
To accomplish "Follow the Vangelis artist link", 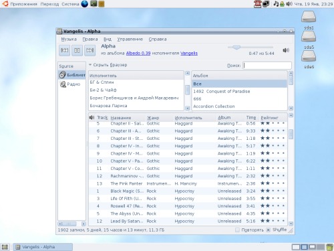I will (189, 53).
